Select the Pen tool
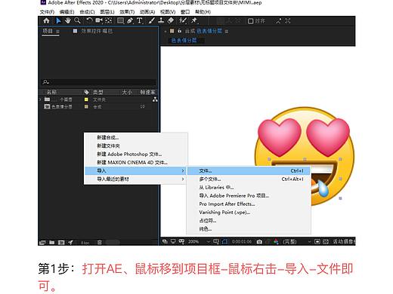Viewport: 393px width, 294px height. pyautogui.click(x=130, y=21)
